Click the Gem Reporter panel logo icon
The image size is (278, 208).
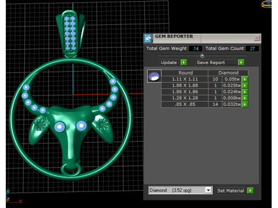point(148,38)
